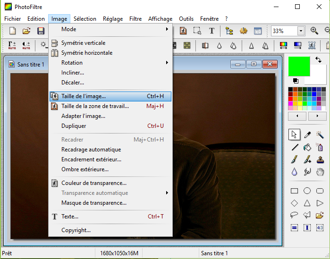The height and width of the screenshot is (259, 330).
Task: Select the paint bucket fill tool
Action: pyautogui.click(x=307, y=147)
